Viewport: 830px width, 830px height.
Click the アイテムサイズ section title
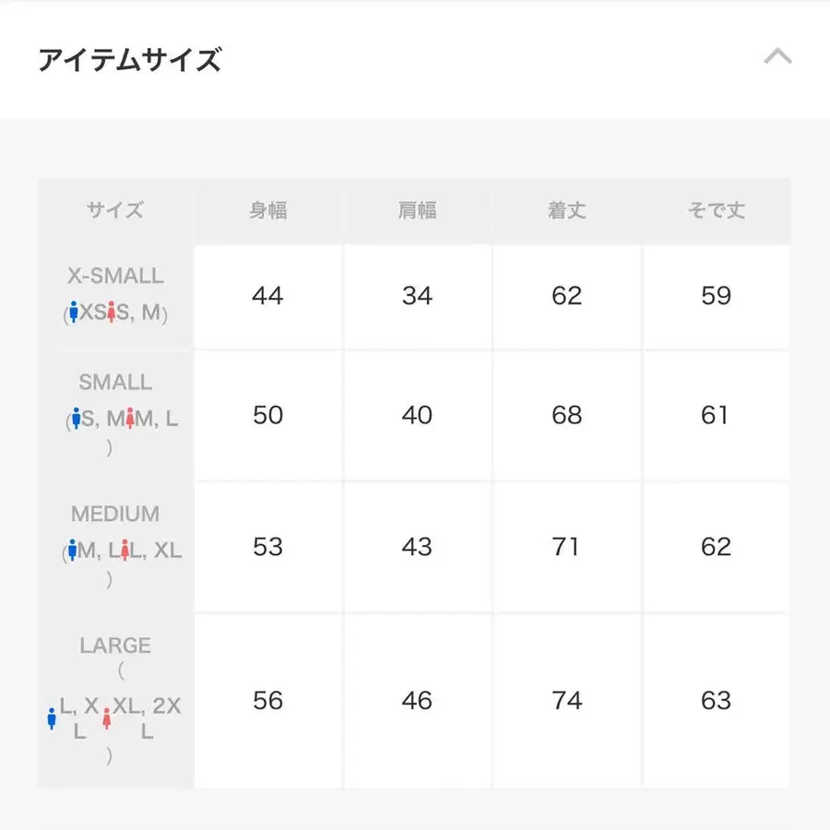coord(130,61)
